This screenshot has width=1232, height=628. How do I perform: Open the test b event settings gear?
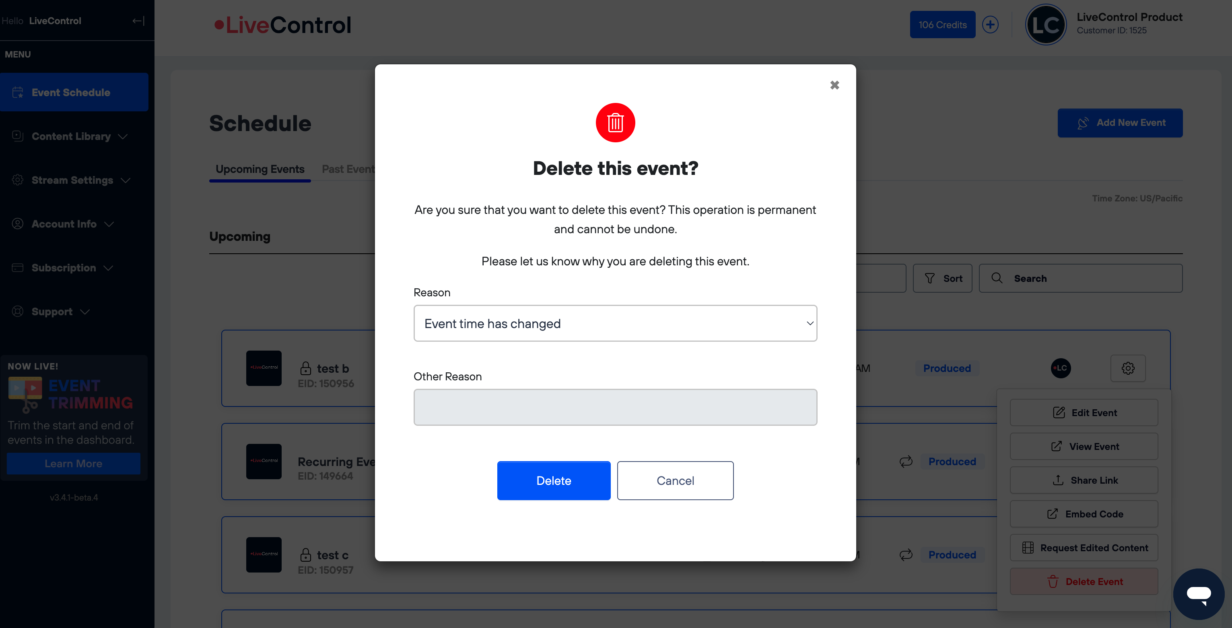tap(1128, 368)
